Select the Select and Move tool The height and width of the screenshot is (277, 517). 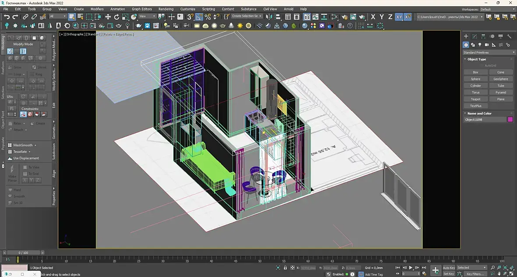108,17
